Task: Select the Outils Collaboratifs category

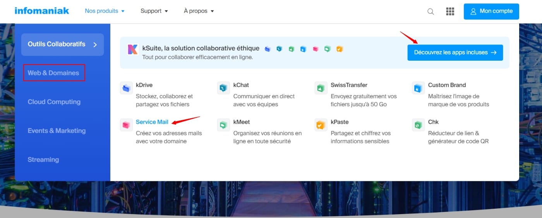Action: coord(62,44)
